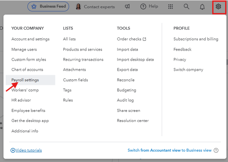The height and width of the screenshot is (162, 228).
Task: Open Help with question mark icon
Action: 149,7
